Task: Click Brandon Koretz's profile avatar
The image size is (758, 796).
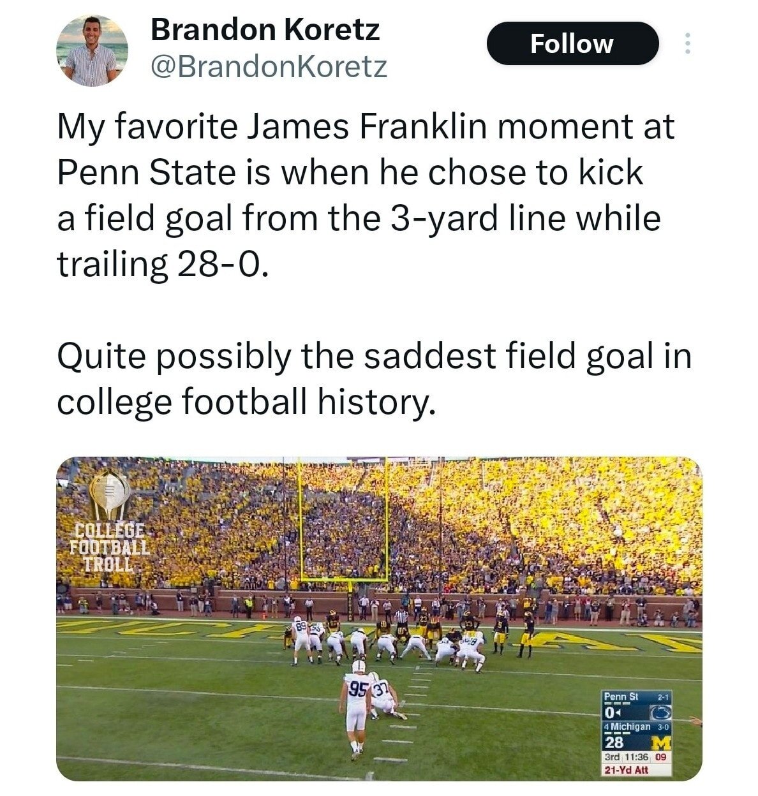Action: pyautogui.click(x=92, y=50)
